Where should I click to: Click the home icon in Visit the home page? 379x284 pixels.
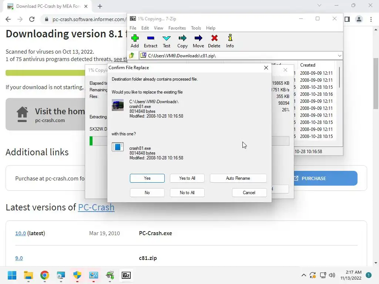pyautogui.click(x=22, y=114)
